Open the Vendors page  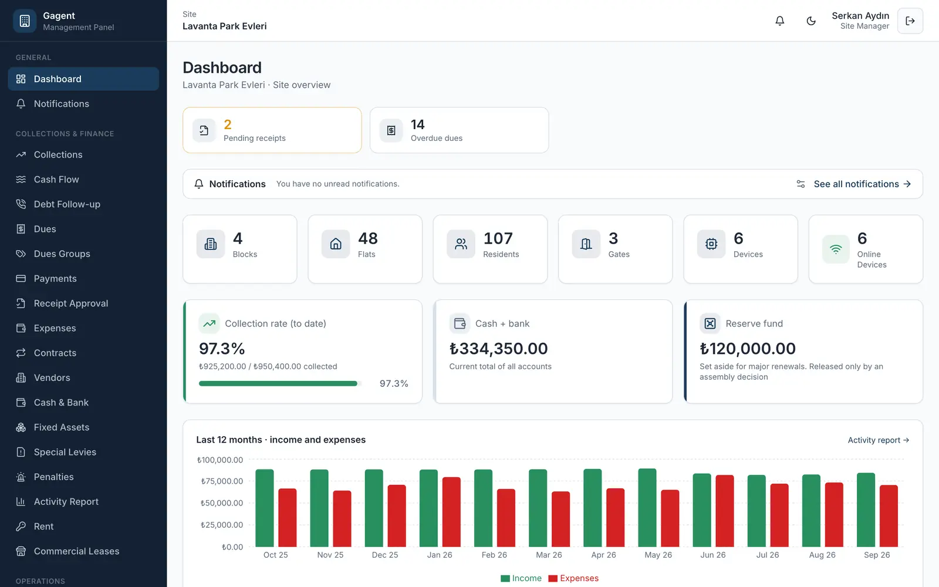click(83, 378)
